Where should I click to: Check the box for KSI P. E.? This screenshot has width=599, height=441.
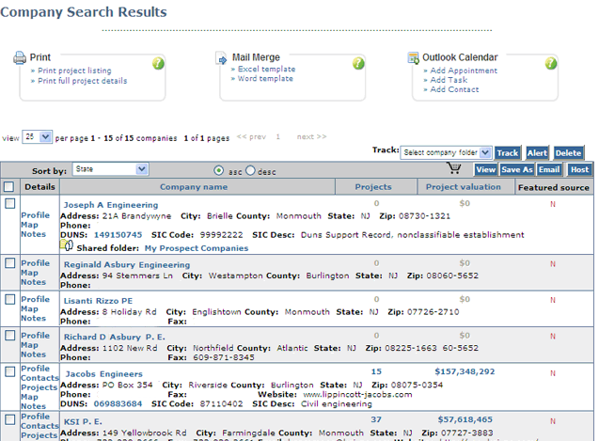(x=10, y=419)
